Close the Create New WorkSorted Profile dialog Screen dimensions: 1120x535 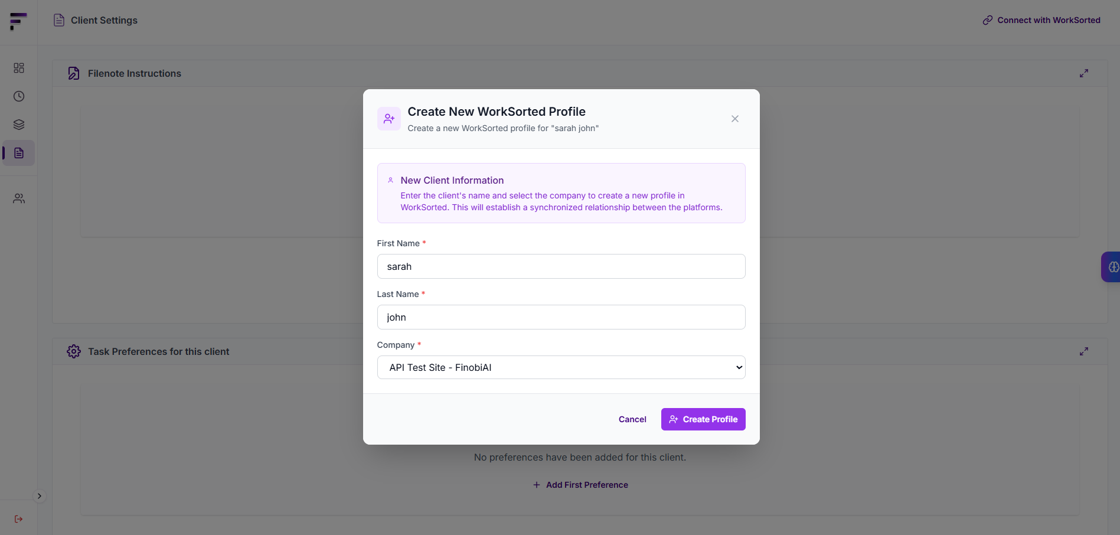[734, 119]
